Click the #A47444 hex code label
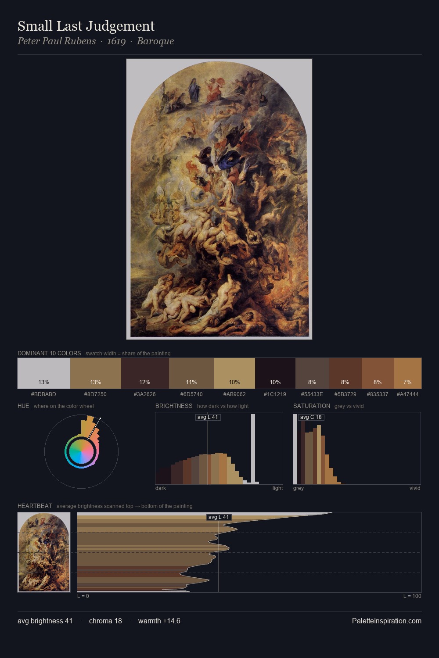 (407, 394)
